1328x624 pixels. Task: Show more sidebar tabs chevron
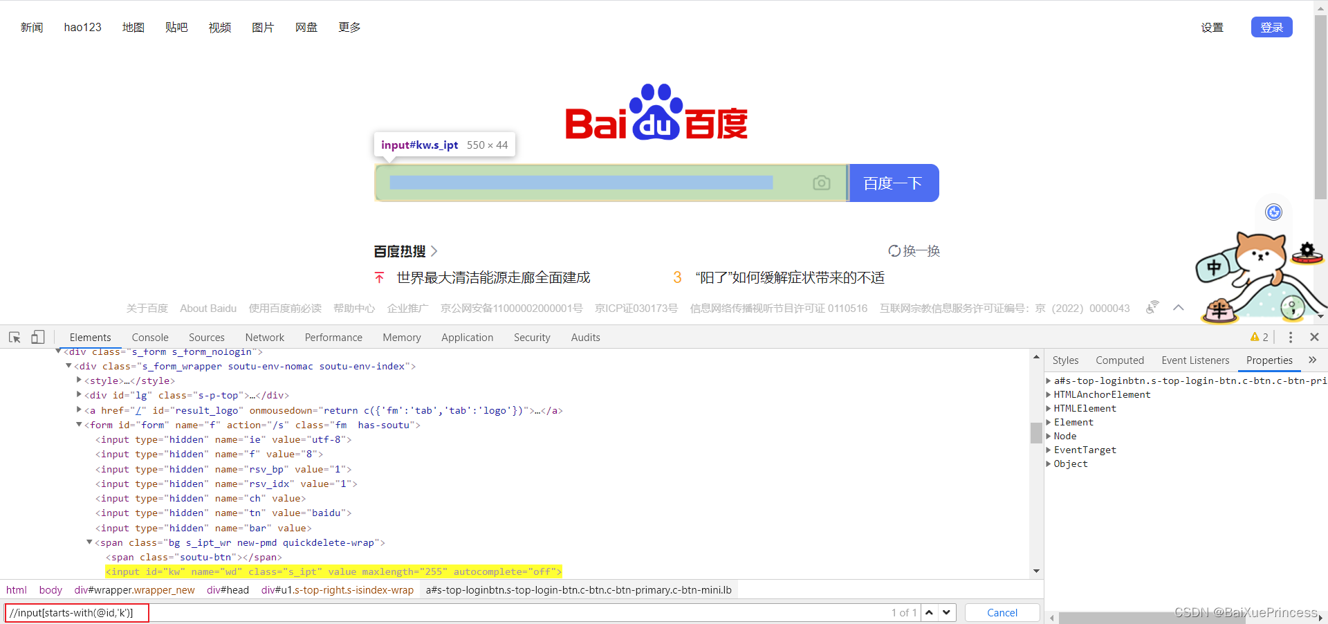pyautogui.click(x=1312, y=360)
